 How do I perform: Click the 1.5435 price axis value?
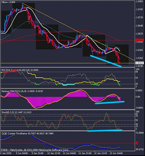(139, 50)
